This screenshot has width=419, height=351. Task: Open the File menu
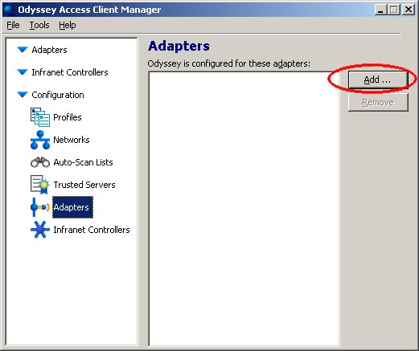click(13, 25)
